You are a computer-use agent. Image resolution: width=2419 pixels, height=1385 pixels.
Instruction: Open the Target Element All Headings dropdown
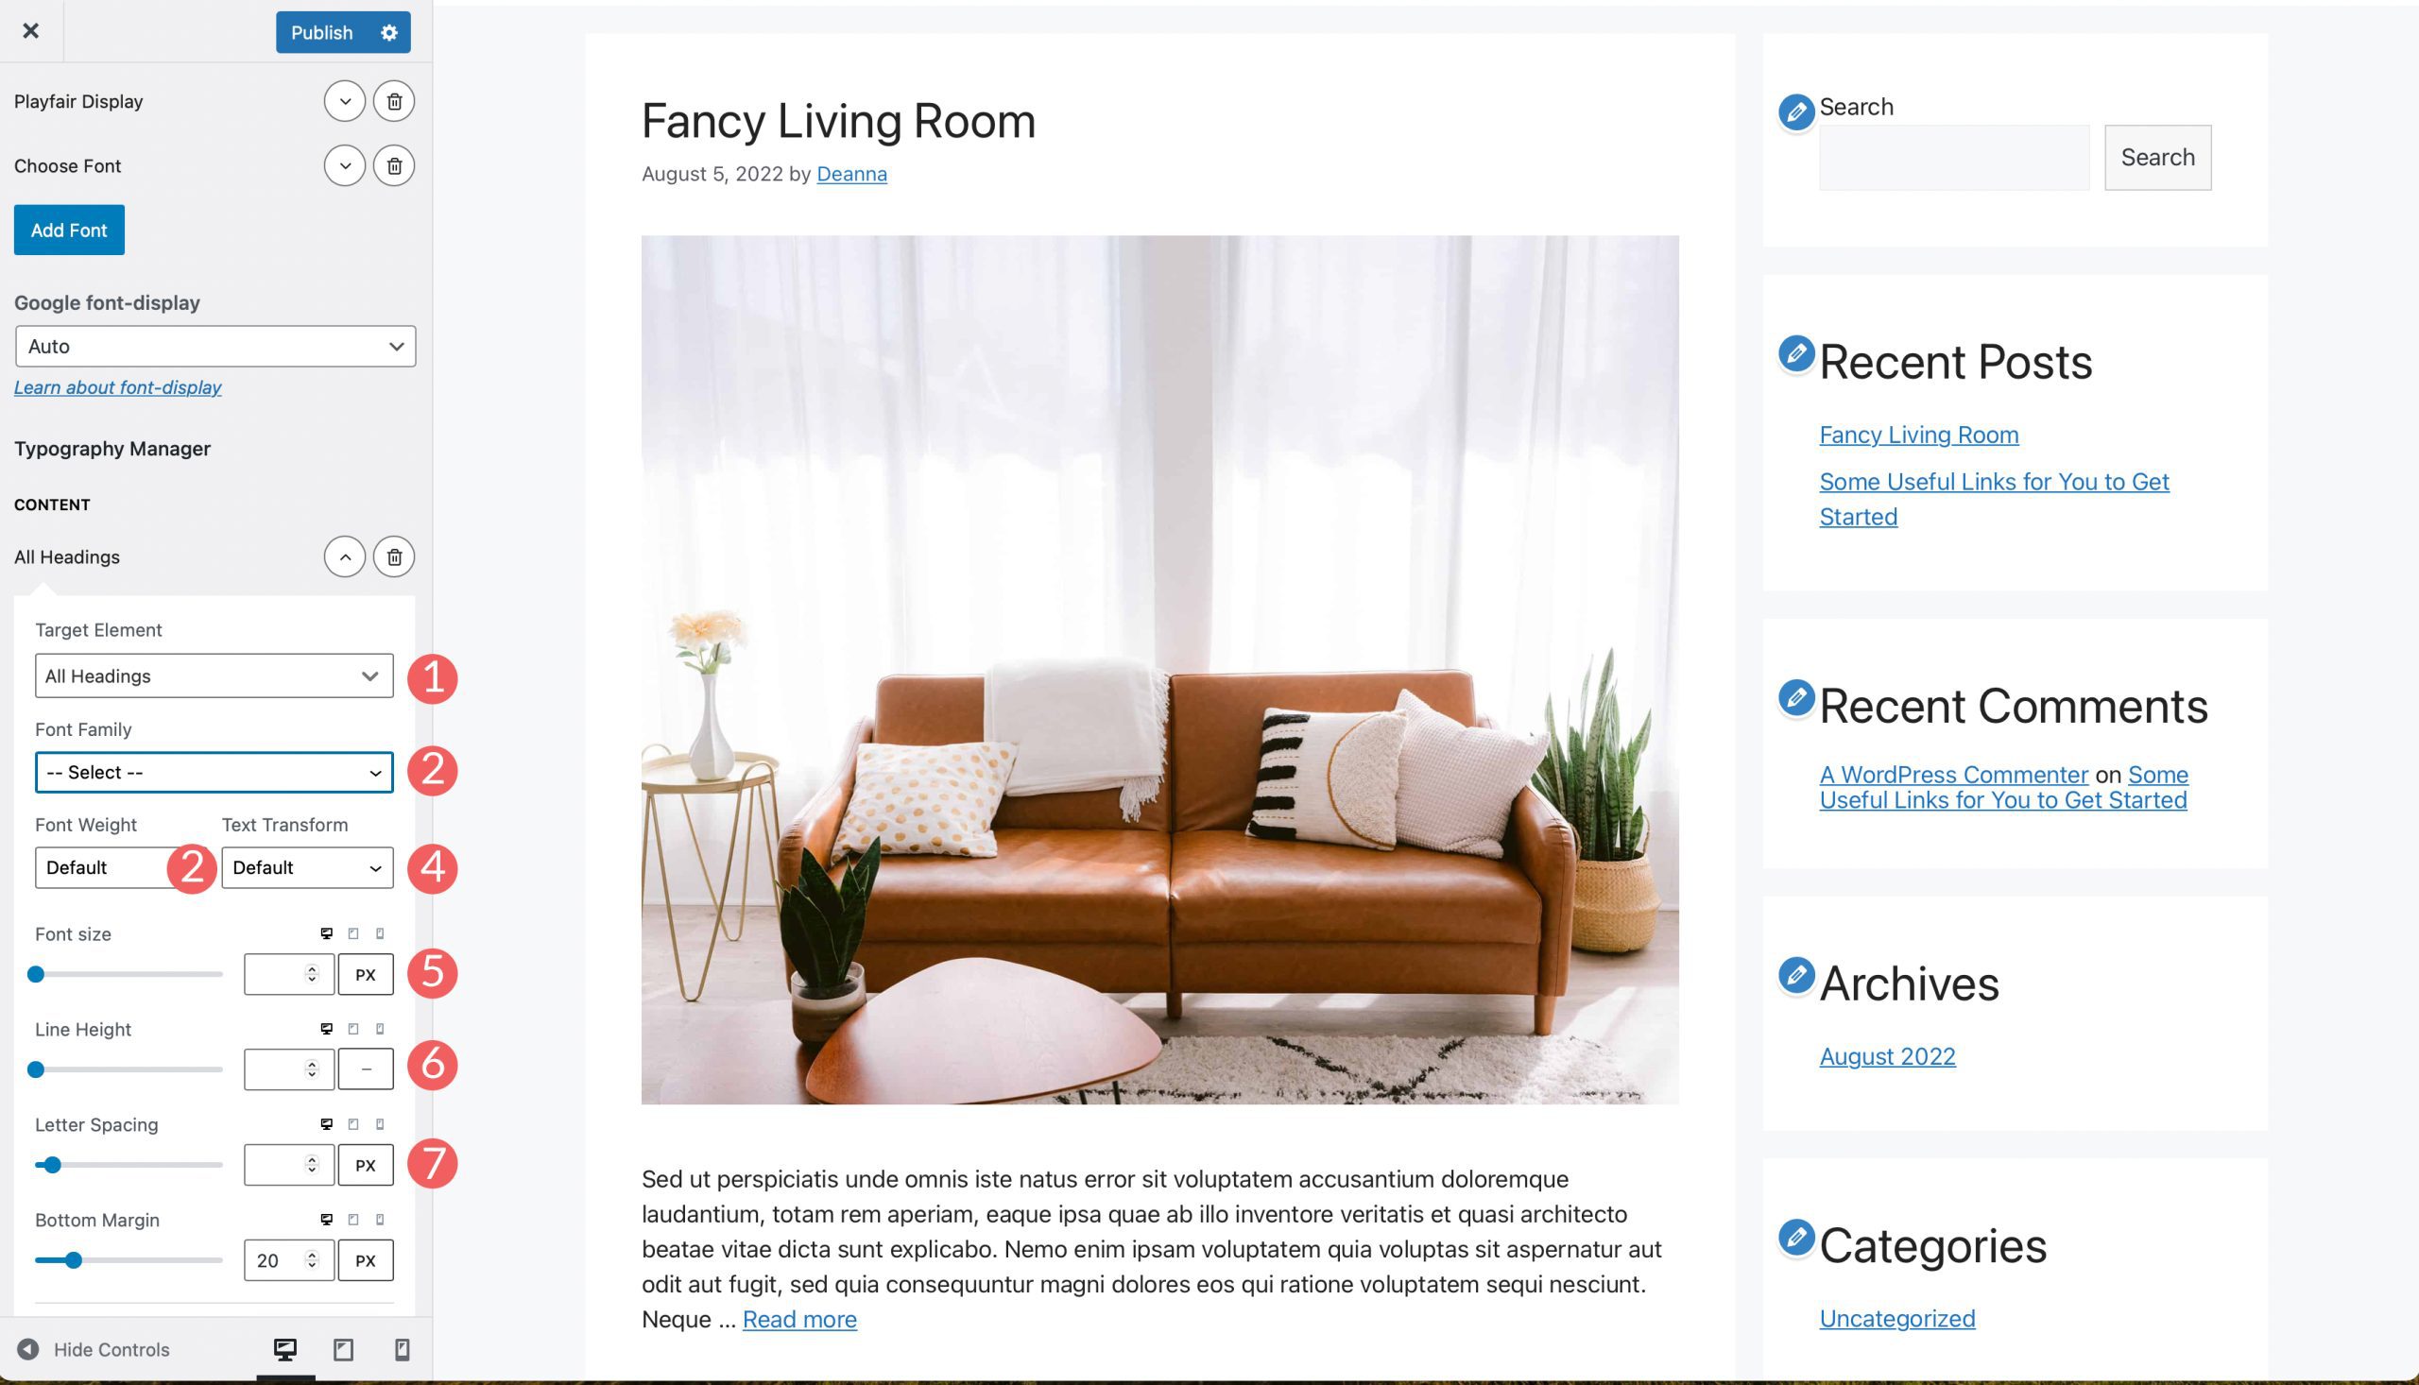click(x=213, y=675)
